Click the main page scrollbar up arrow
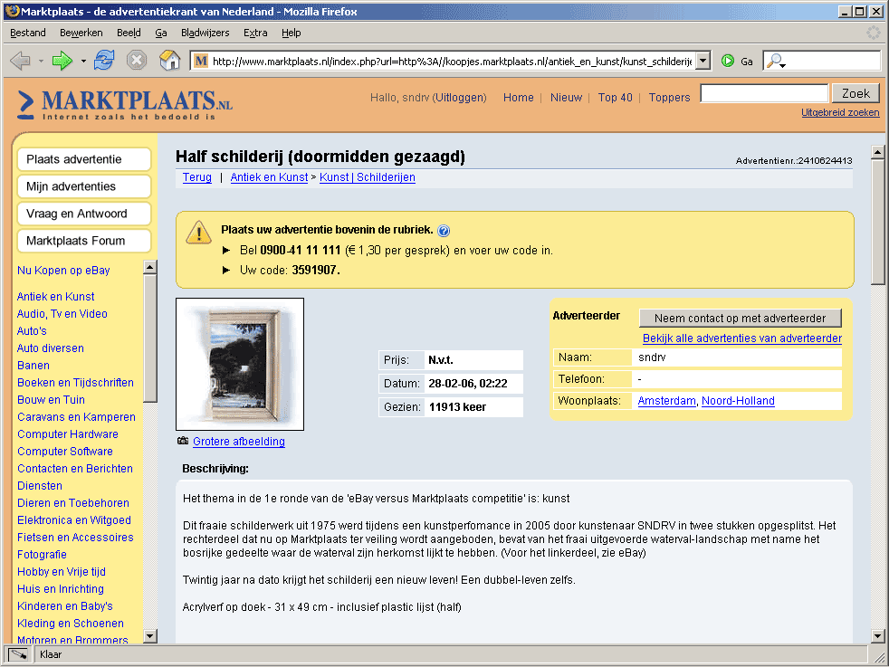Screen dimensions: 889x667 pos(877,151)
